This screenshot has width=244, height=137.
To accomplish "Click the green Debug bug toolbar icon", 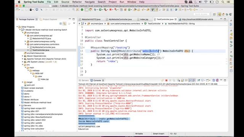I will pos(95,10).
